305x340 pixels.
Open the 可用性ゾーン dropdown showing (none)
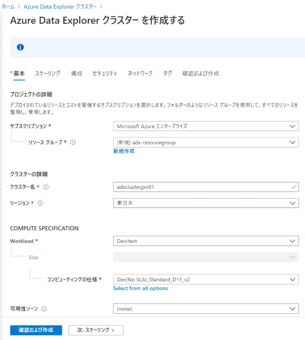pos(206,308)
